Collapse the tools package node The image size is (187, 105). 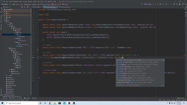click(15, 38)
